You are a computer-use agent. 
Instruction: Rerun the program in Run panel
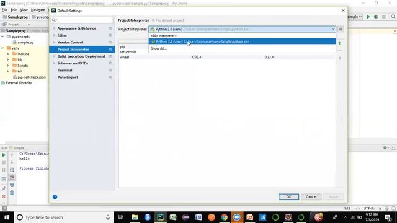4,155
